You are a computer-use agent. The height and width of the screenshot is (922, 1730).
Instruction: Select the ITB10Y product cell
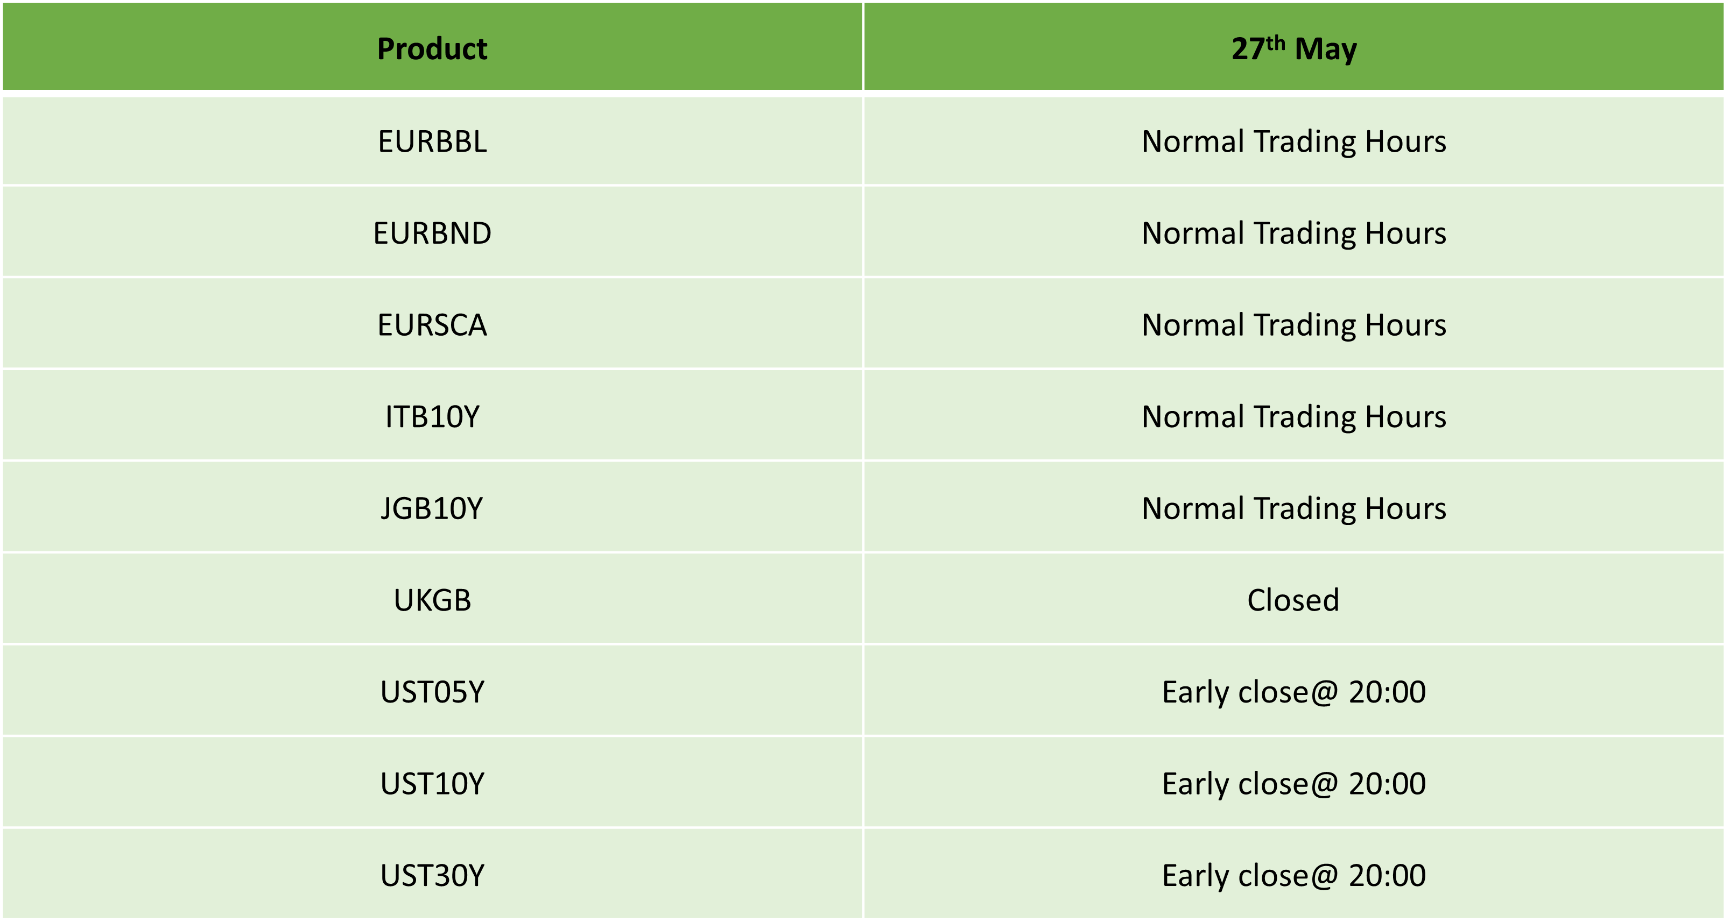432,416
